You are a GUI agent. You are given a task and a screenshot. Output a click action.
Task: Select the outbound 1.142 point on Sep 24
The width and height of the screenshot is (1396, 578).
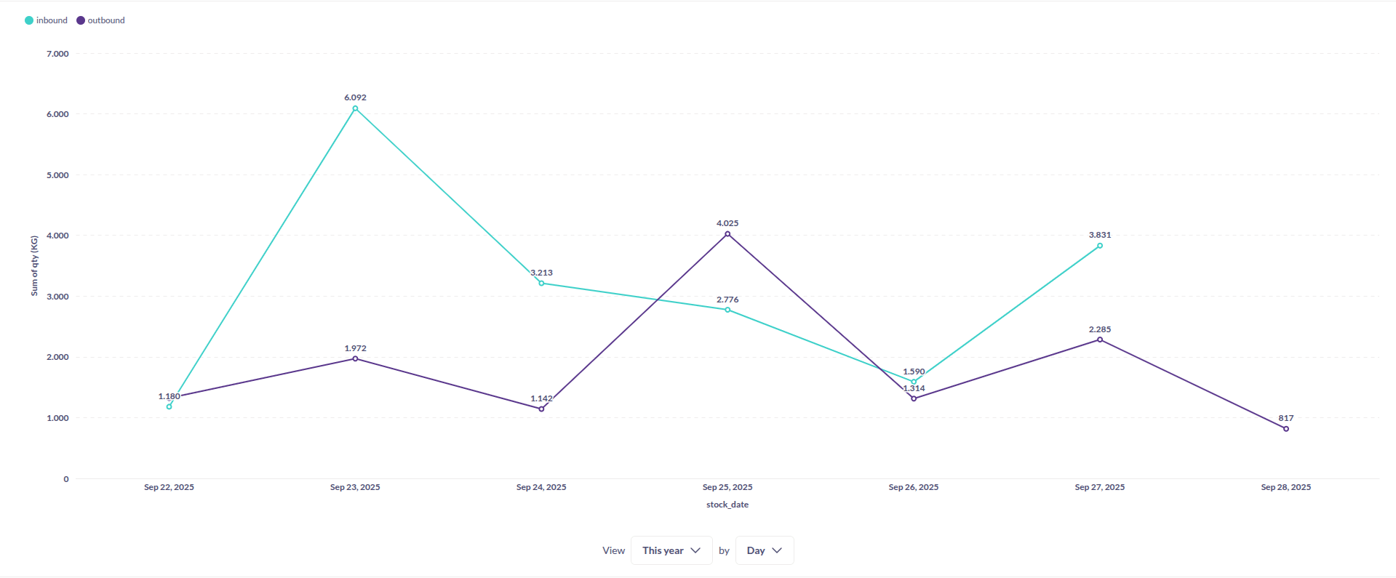pos(541,409)
